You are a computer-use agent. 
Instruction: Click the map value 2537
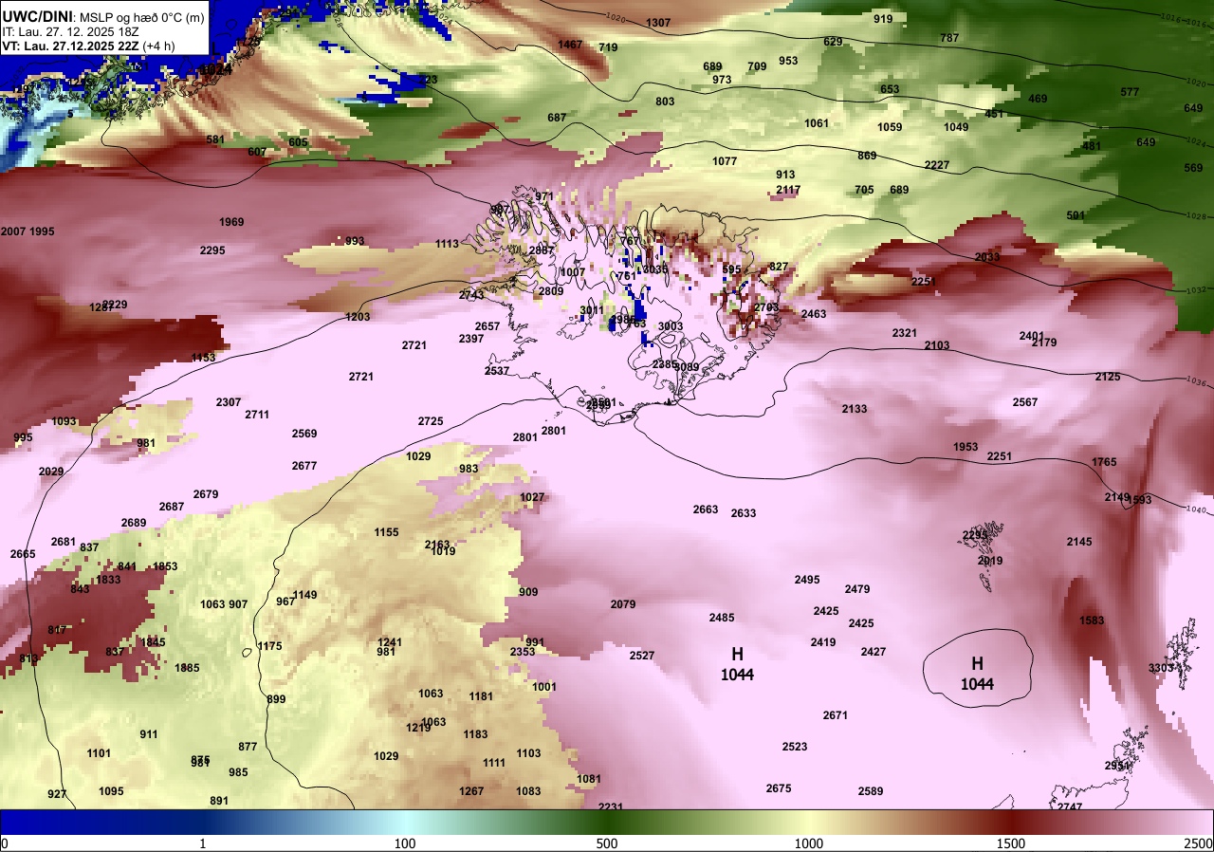(497, 371)
